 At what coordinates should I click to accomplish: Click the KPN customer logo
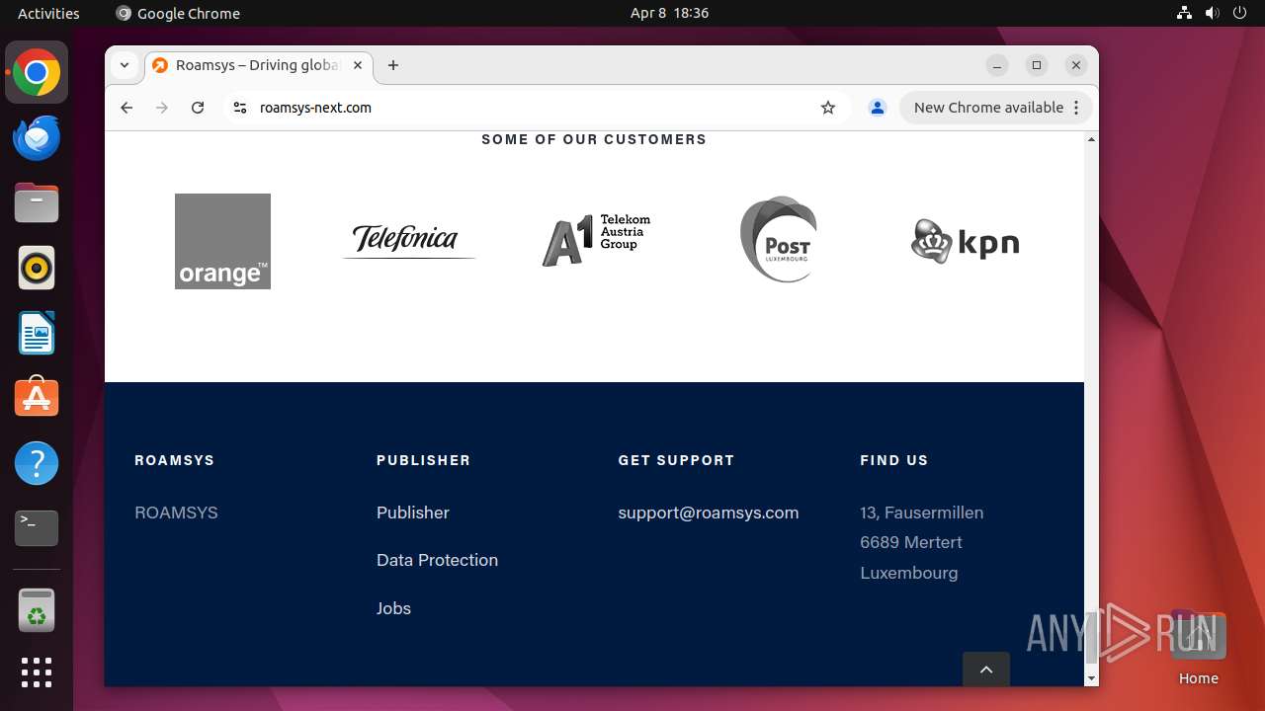coord(965,241)
